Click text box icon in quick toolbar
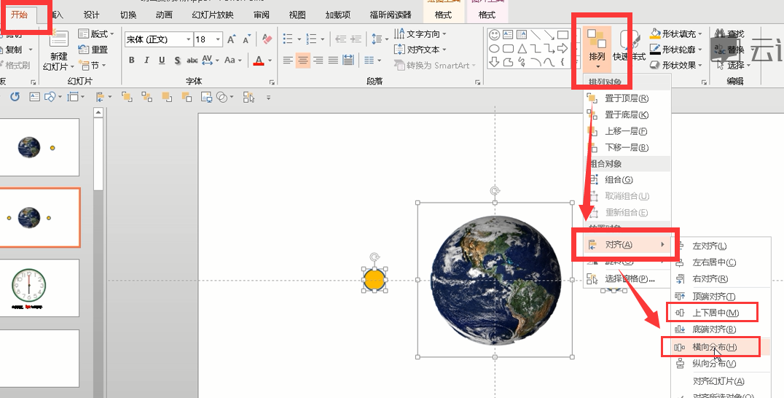This screenshot has width=784, height=398. pyautogui.click(x=34, y=97)
